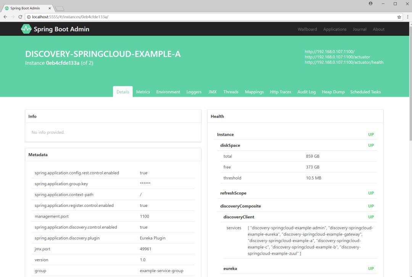
Task: Click the spring.application.context-path key
Action: 64,195
